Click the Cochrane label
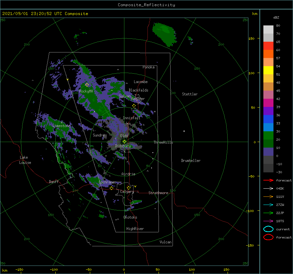The height and width of the screenshot is (274, 293). click(x=106, y=182)
